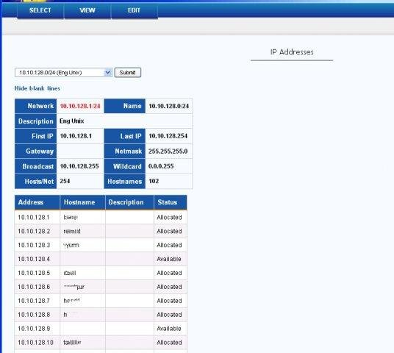Click the Allocated status for 10.10.128.5
394x353 pixels.
pyautogui.click(x=169, y=273)
